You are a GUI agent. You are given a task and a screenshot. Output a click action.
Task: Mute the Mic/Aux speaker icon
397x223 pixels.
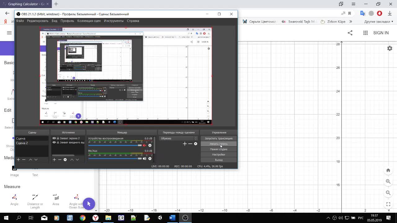pyautogui.click(x=144, y=159)
